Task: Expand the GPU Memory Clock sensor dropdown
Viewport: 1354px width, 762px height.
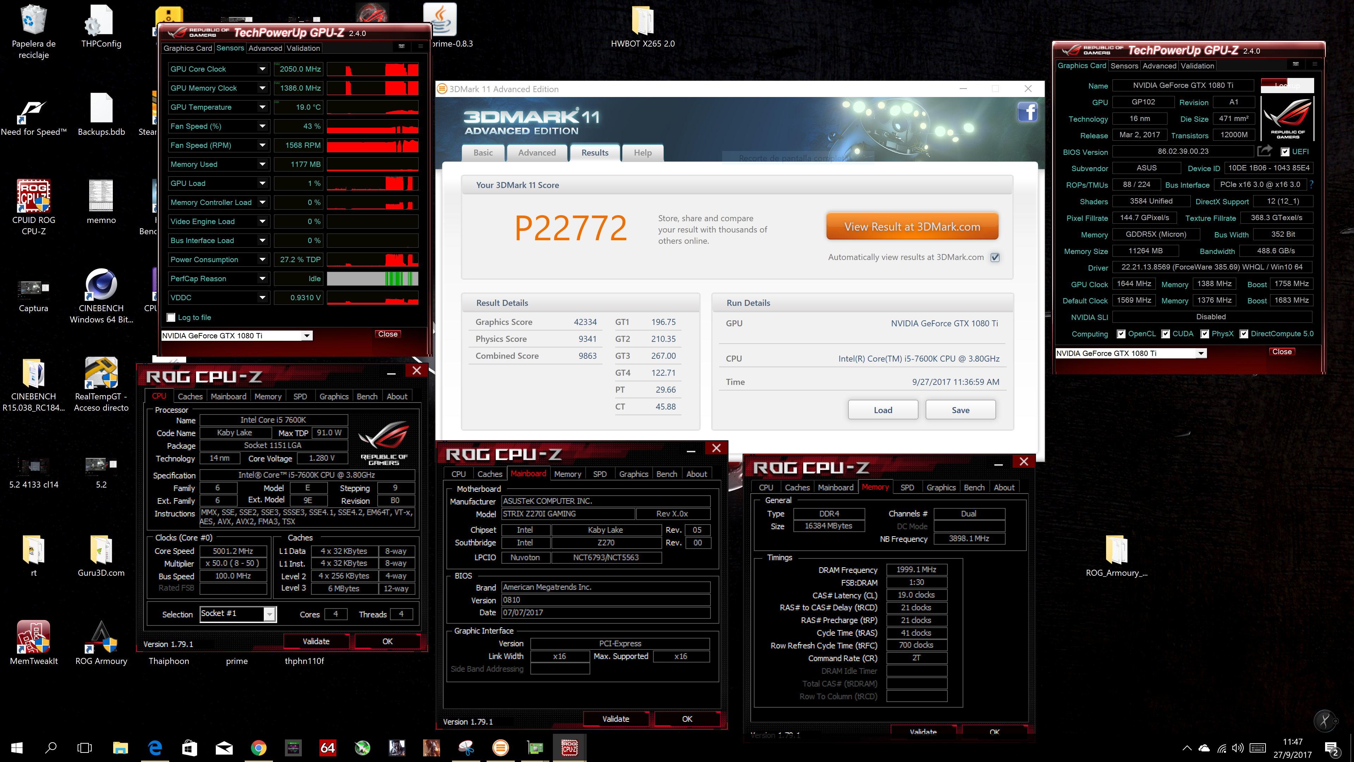Action: pyautogui.click(x=262, y=88)
